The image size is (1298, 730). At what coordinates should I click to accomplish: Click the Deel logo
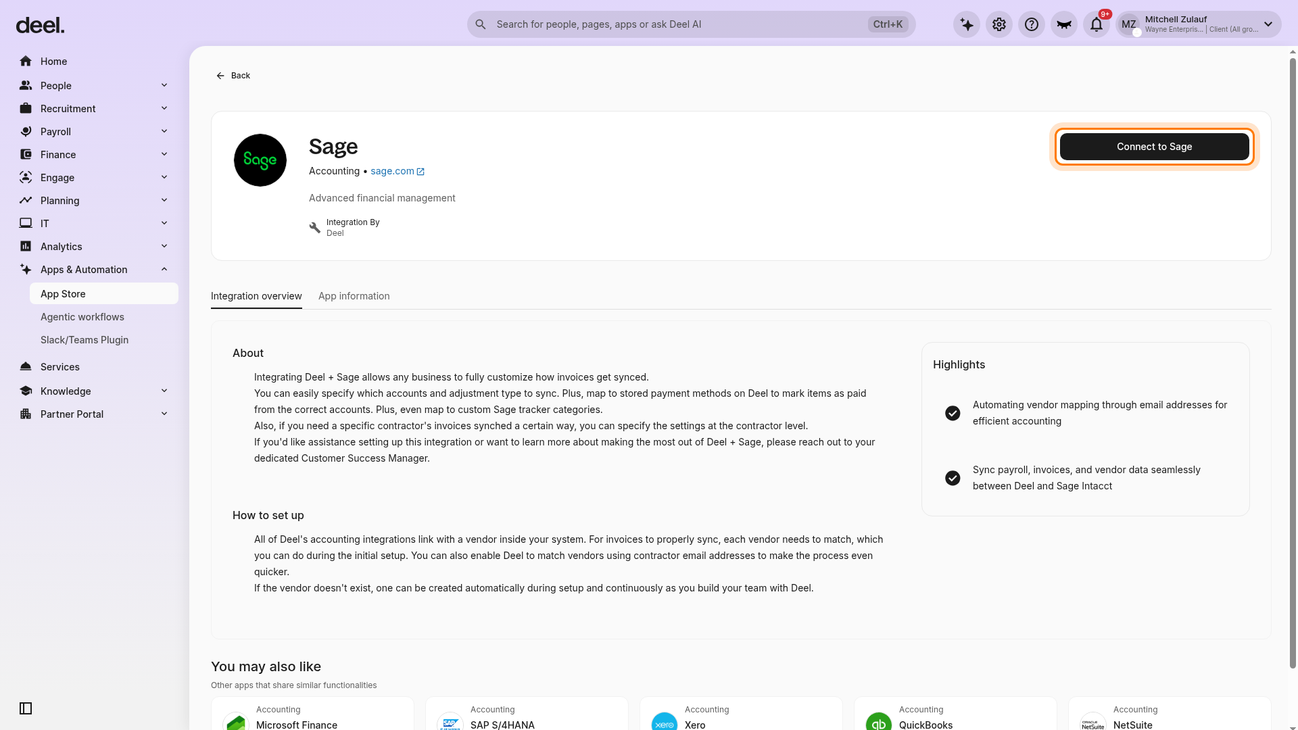pyautogui.click(x=40, y=26)
